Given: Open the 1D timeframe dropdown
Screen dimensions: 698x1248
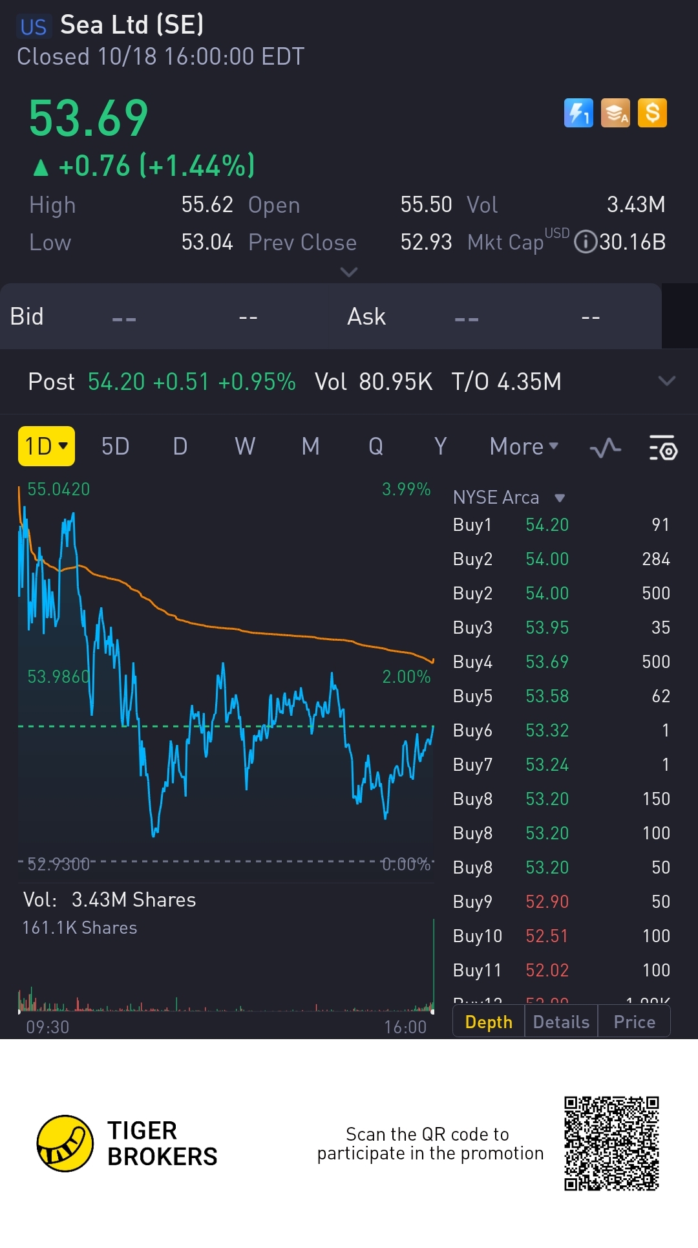Looking at the screenshot, I should [47, 446].
